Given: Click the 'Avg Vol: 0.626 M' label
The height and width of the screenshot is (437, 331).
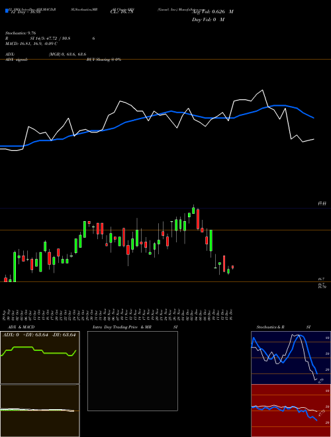Looking at the screenshot, I should (x=213, y=12).
